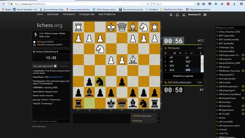245x138 pixels.
Task: Open the ChessKid.com bookmark
Action: tap(172, 9)
